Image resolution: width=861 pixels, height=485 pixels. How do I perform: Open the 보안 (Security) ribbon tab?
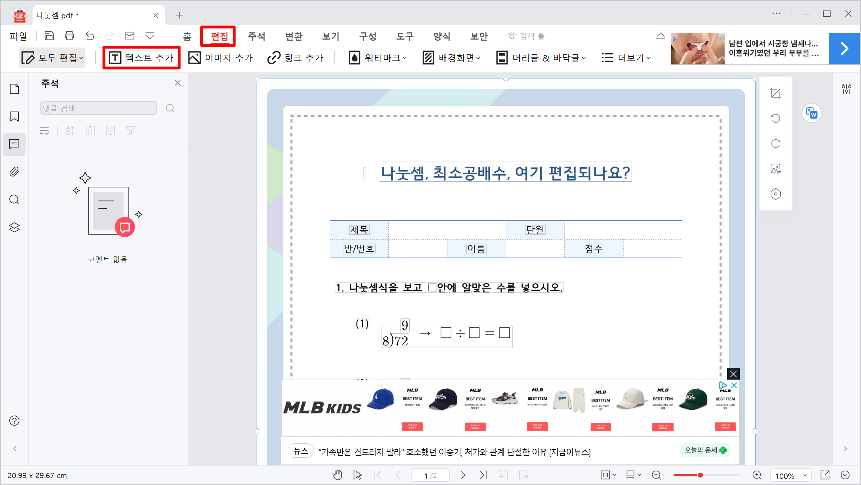pyautogui.click(x=478, y=36)
